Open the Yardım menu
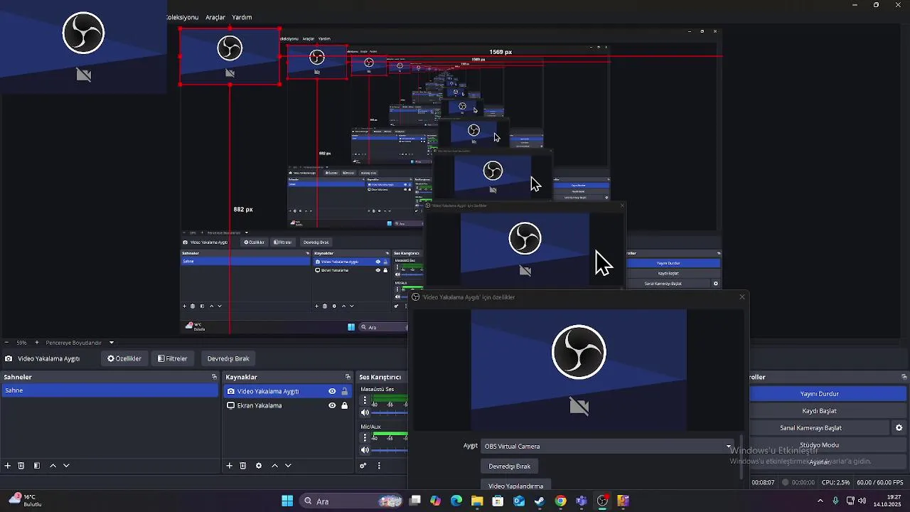 [x=242, y=17]
